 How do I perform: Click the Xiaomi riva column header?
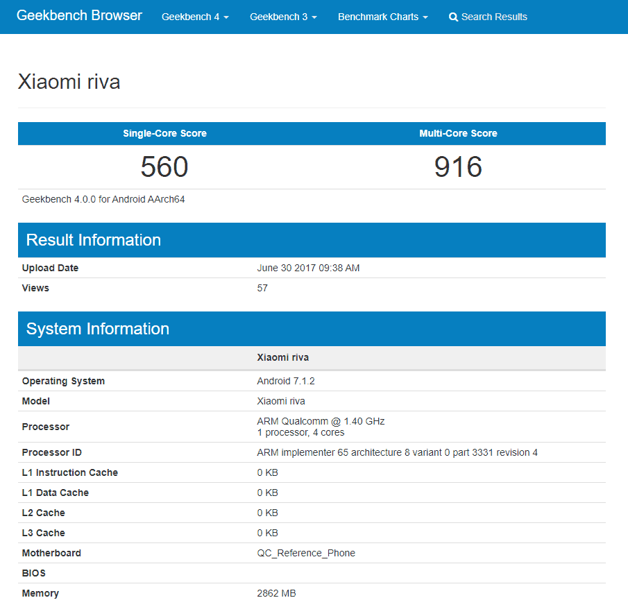282,357
